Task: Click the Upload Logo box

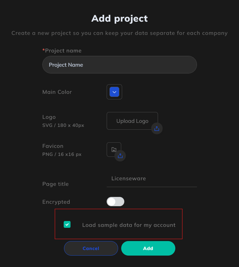Action: 132,121
